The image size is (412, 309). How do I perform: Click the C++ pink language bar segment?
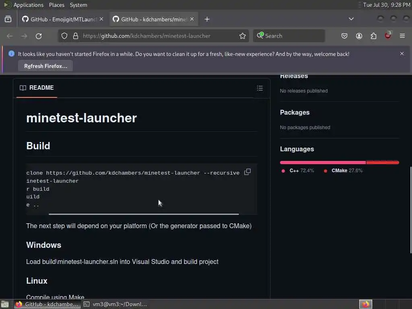click(323, 163)
